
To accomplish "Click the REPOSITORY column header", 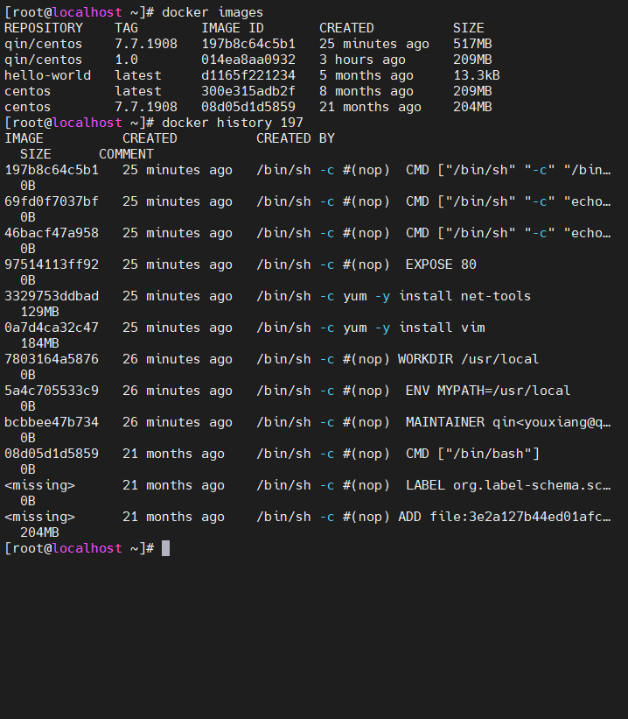I will coord(44,28).
